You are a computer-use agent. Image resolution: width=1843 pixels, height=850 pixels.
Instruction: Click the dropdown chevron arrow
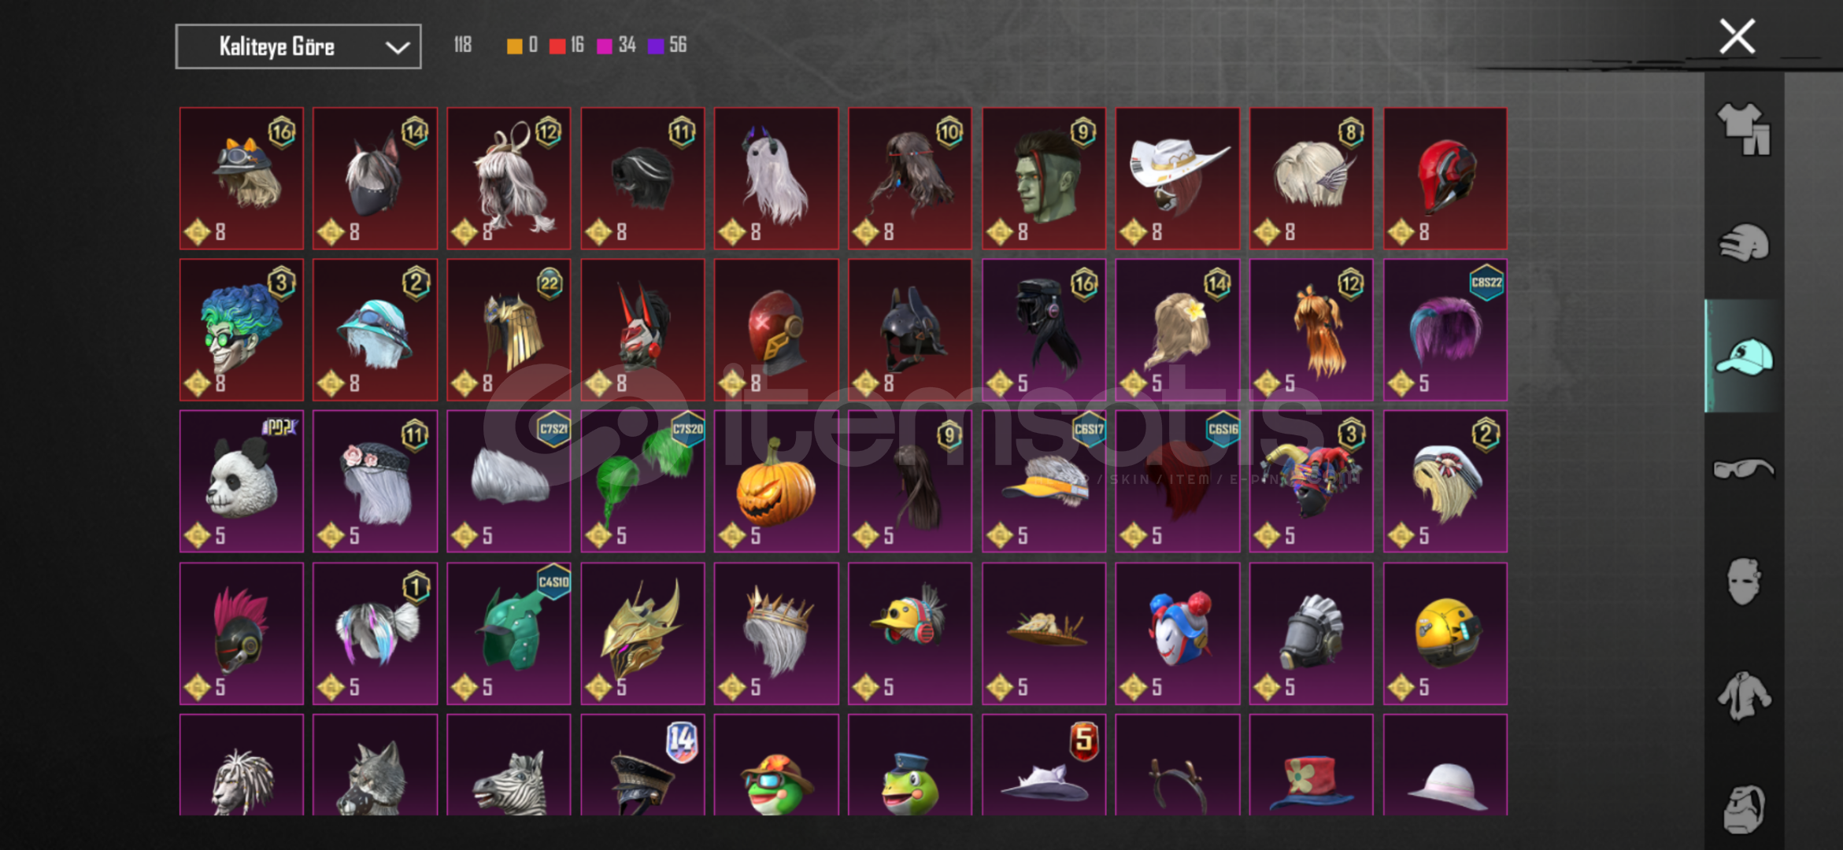(397, 47)
